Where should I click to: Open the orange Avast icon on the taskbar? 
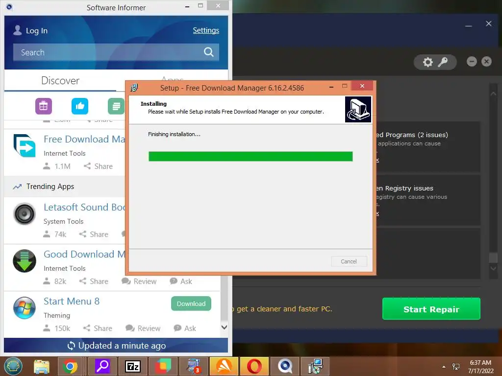click(224, 366)
